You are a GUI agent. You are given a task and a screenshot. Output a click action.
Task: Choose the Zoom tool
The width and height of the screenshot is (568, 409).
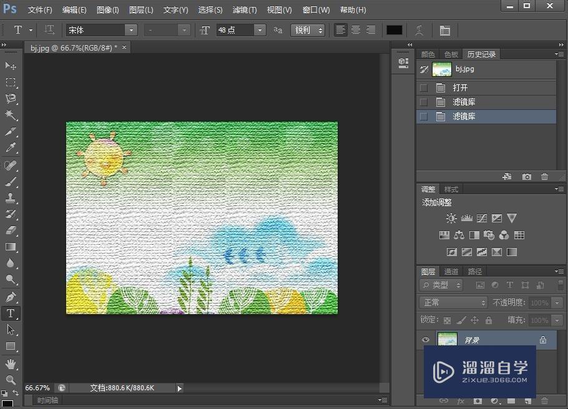click(x=11, y=380)
